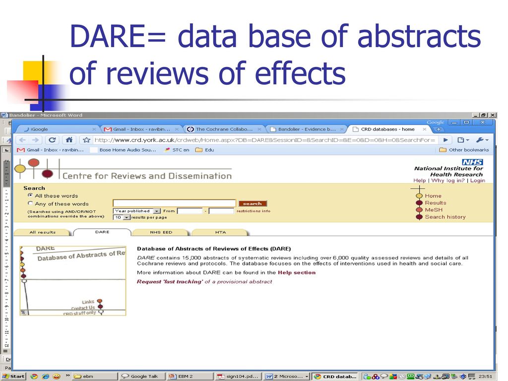Open the Help section link

[297, 272]
